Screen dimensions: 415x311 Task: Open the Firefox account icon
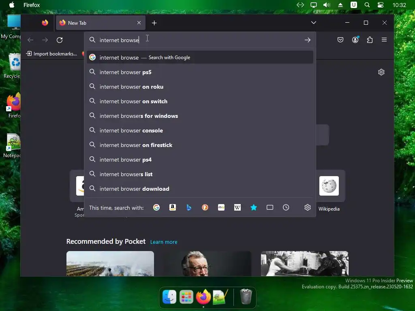(x=355, y=40)
